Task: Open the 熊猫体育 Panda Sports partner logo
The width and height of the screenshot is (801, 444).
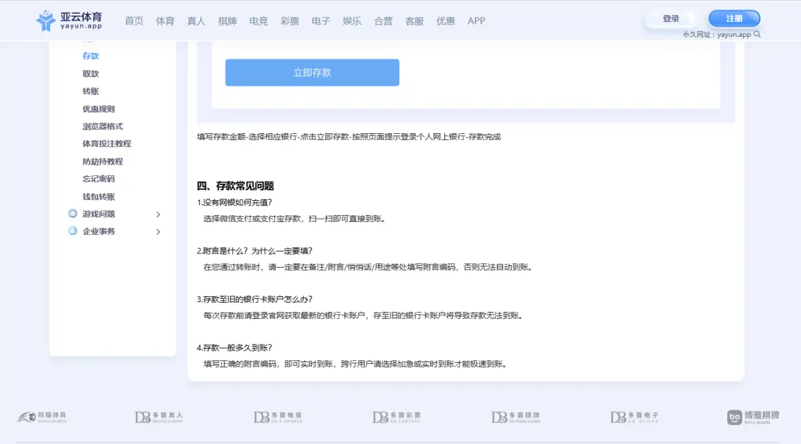Action: [42, 417]
